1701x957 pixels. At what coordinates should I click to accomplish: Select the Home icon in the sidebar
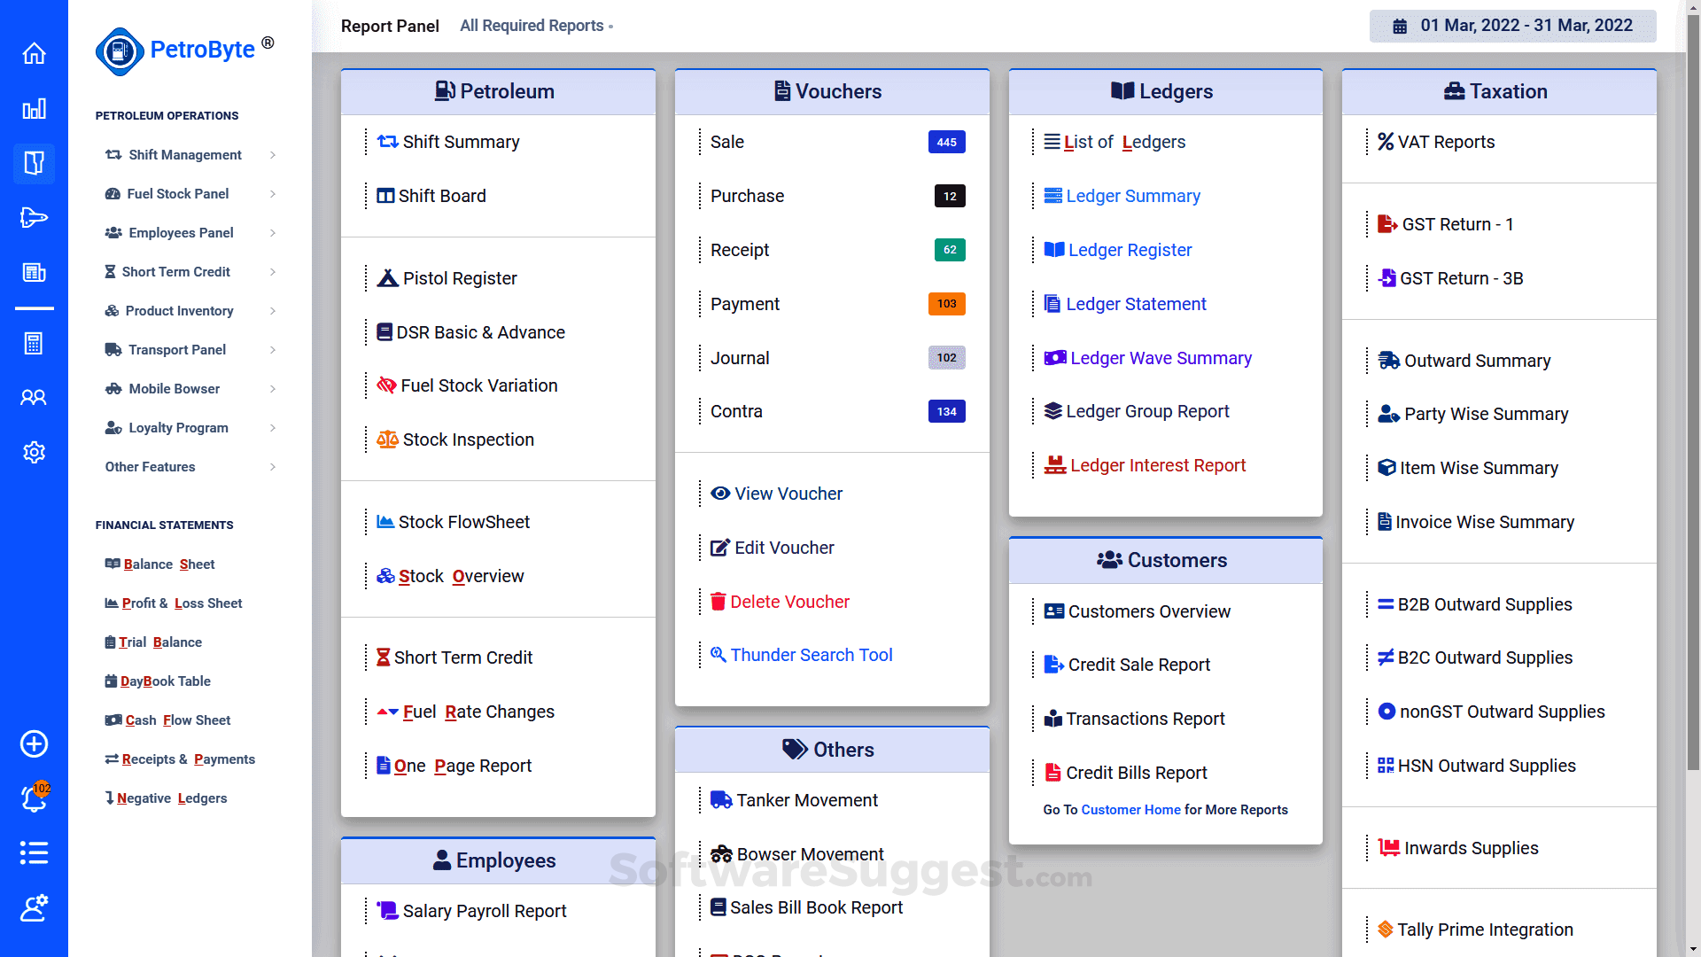[34, 53]
